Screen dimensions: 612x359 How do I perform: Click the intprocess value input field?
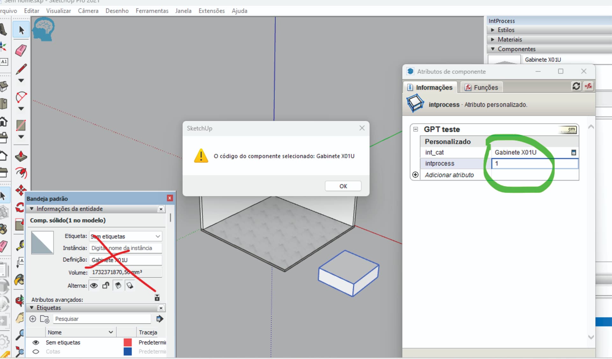(534, 164)
